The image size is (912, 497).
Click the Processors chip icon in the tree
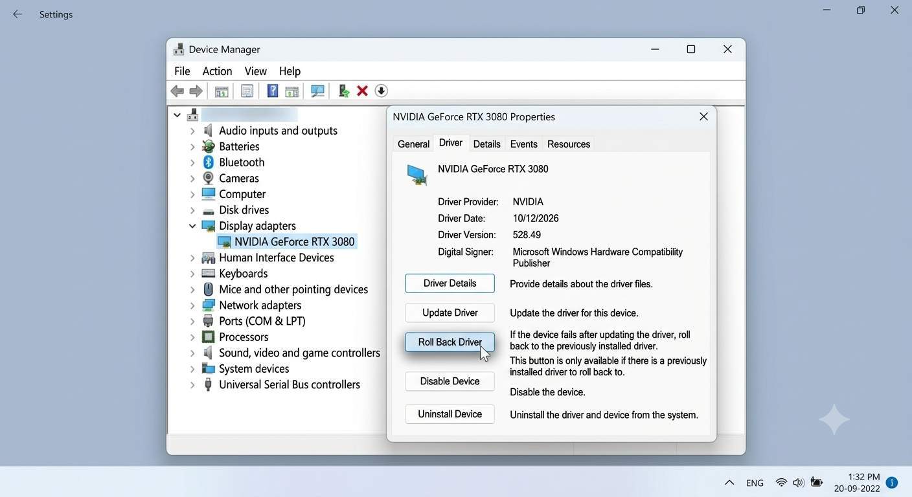[x=209, y=337]
